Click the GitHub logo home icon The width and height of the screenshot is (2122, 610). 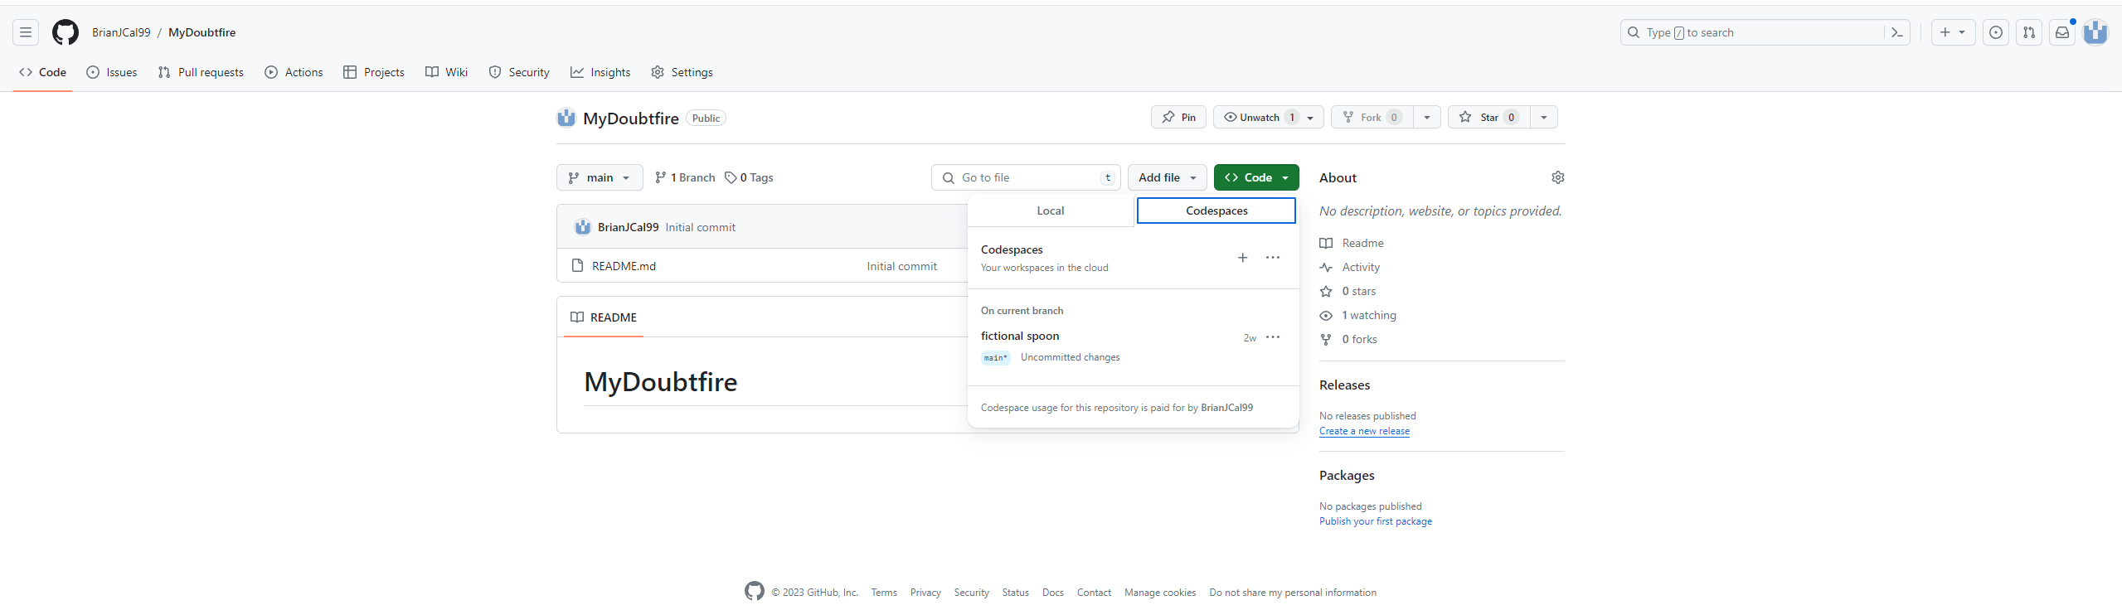(66, 32)
